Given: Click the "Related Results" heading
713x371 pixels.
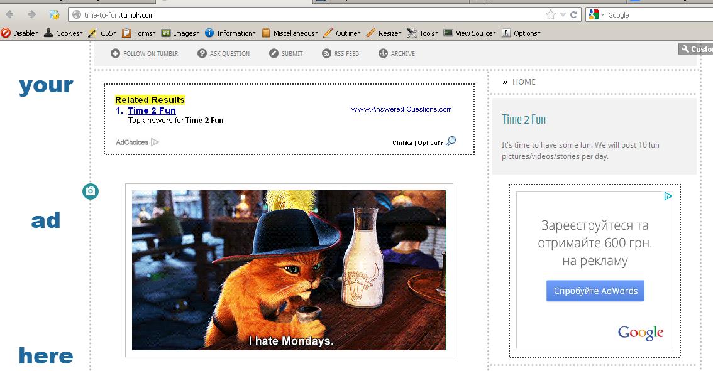Looking at the screenshot, I should pyautogui.click(x=150, y=100).
